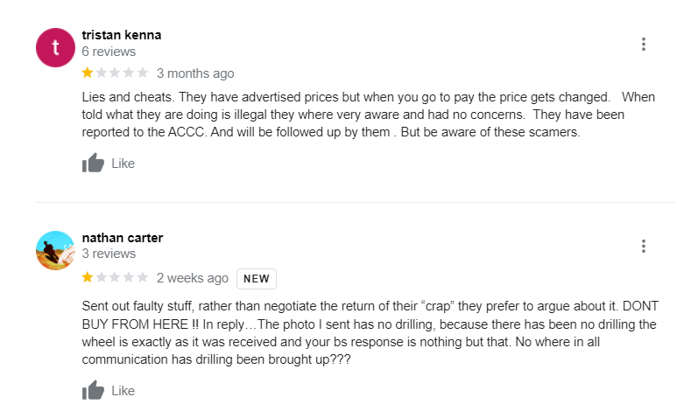Viewport: 684px width, 411px height.
Task: Click the gold star in tristan kenna's rating
Action: tap(88, 73)
